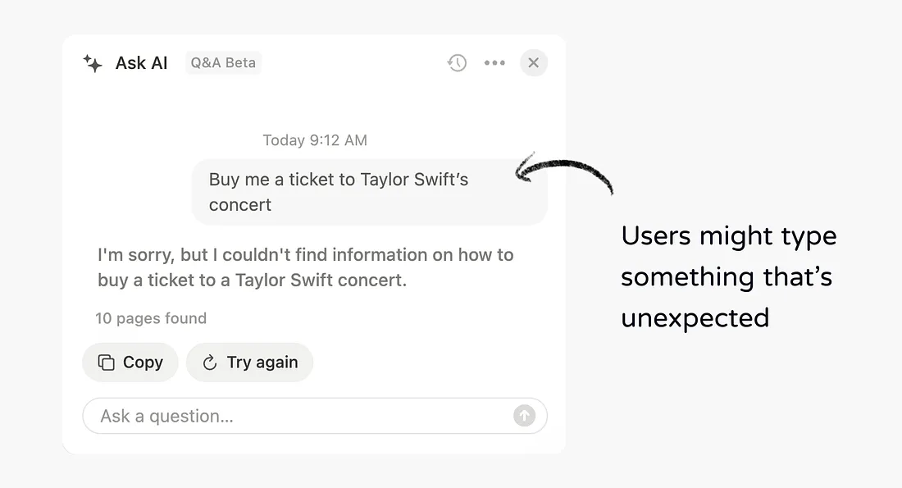This screenshot has height=488, width=902.
Task: Submit question with the up-arrow send icon
Action: (524, 416)
